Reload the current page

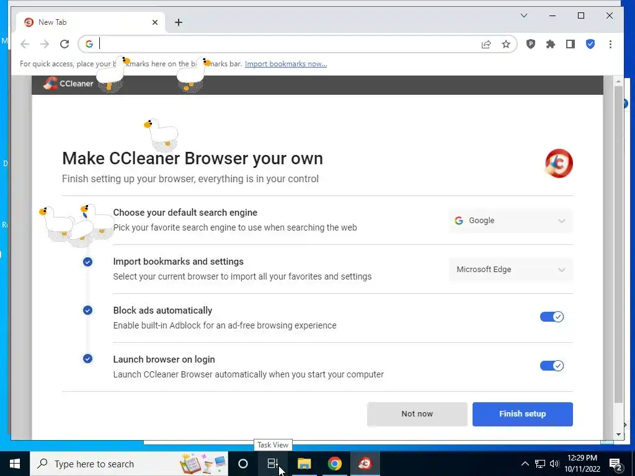(64, 44)
